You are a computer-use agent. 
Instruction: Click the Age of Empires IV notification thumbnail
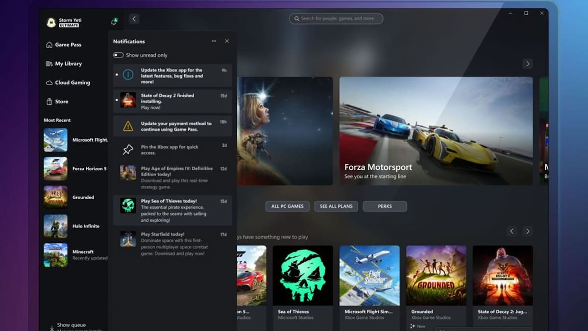[128, 173]
